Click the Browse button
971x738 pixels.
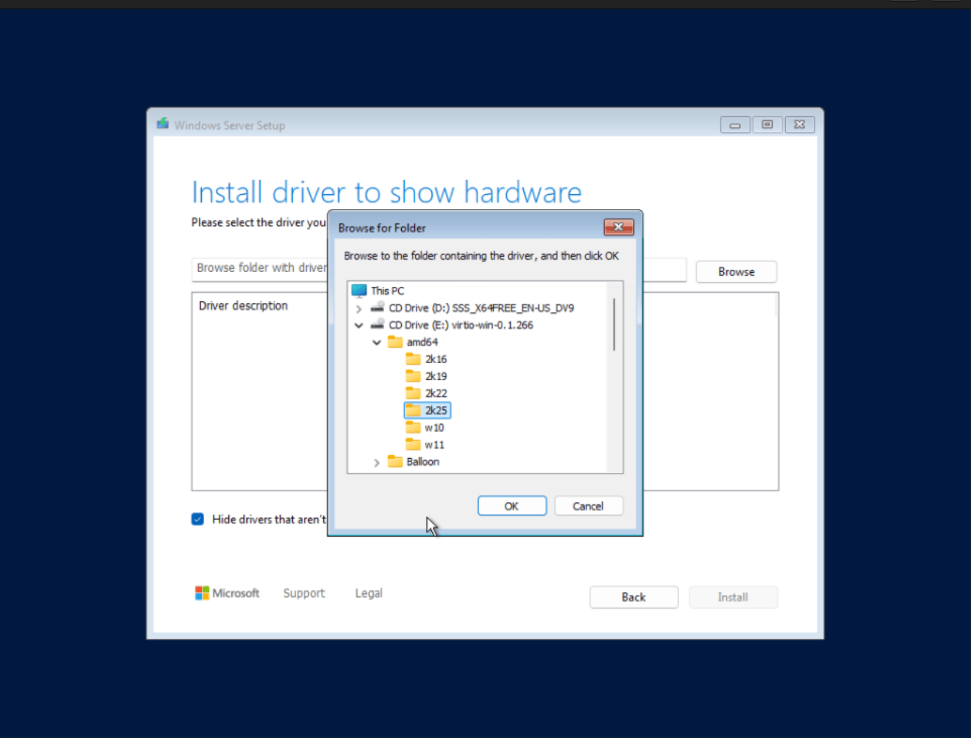pyautogui.click(x=736, y=272)
